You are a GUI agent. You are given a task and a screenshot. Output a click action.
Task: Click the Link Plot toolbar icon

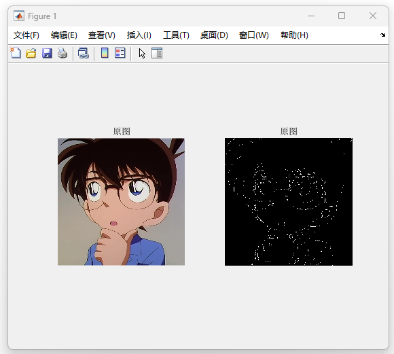pyautogui.click(x=84, y=53)
